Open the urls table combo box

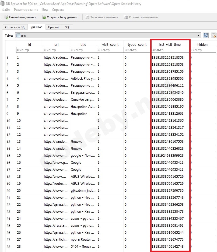(x=108, y=35)
